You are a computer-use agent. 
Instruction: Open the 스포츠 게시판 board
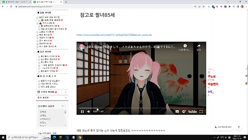coord(45,32)
